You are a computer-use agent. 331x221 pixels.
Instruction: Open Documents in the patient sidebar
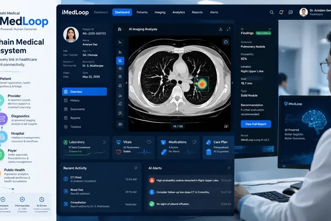point(84,109)
